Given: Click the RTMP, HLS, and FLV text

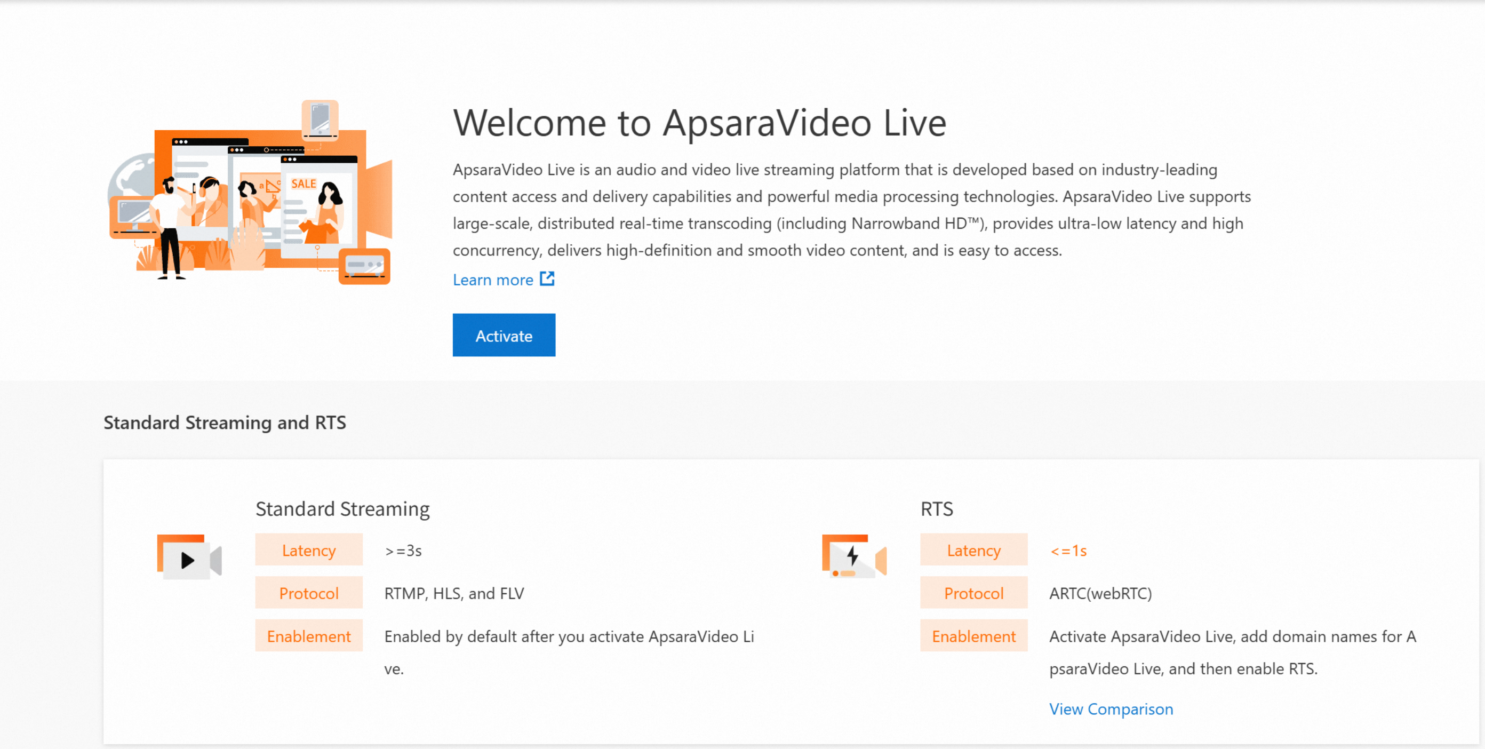Looking at the screenshot, I should 454,593.
